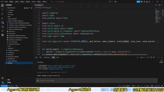164x92 pixels.
Task: Go back using the title bar arrow
Action: (x=52, y=2)
